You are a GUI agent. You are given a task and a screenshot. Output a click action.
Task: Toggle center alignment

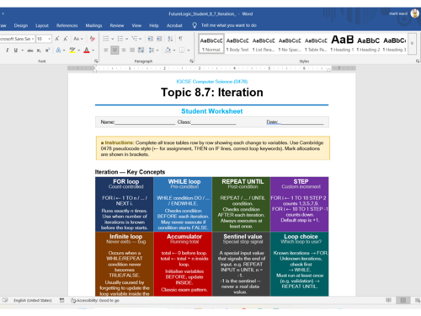[x=115, y=51]
